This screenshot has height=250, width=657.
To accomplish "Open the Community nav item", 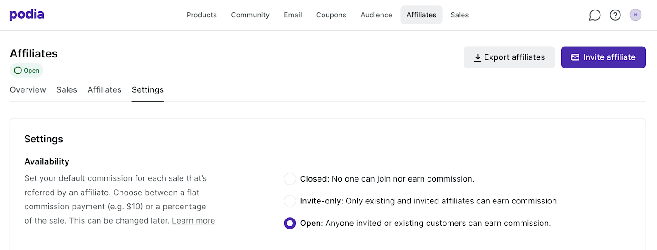I will tap(250, 15).
